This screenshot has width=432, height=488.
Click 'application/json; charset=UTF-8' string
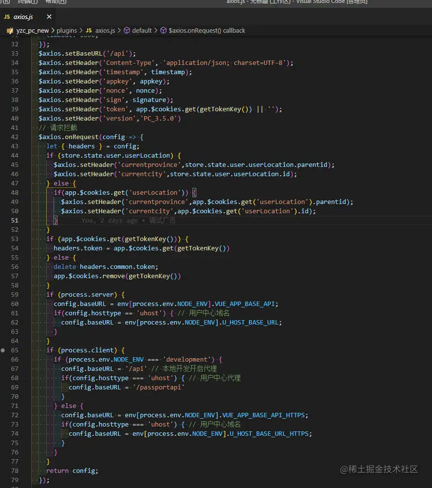224,63
